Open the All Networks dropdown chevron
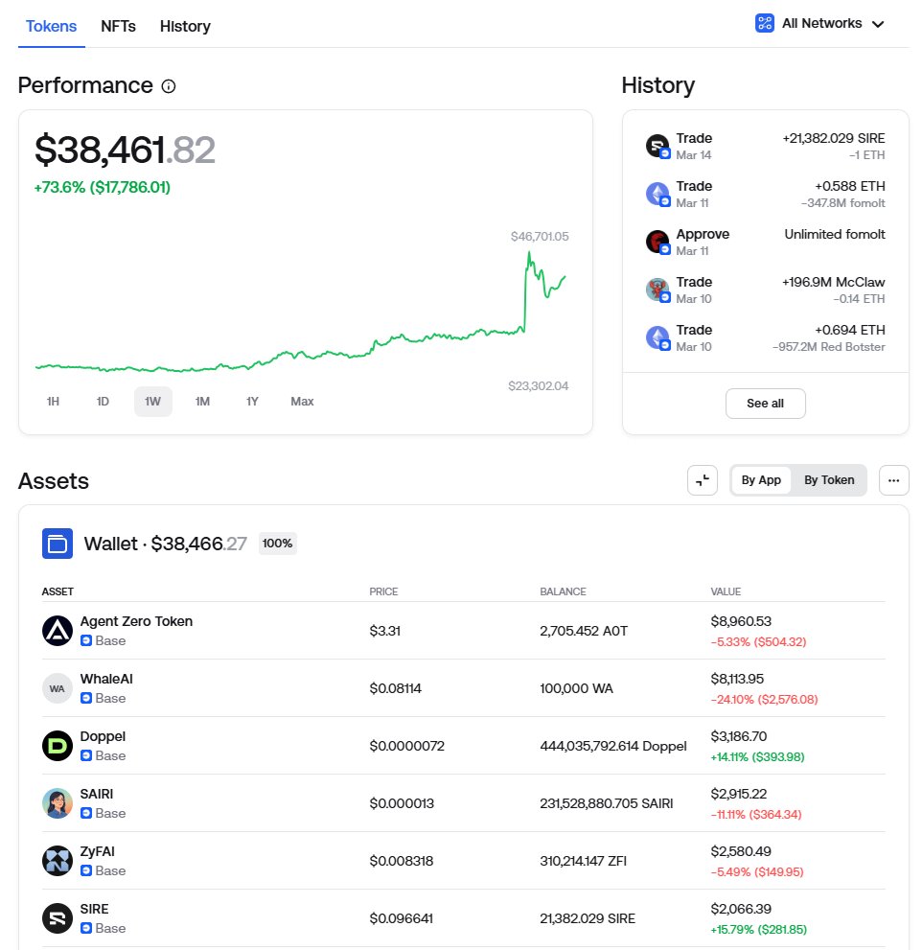The width and height of the screenshot is (922, 950). [x=878, y=24]
